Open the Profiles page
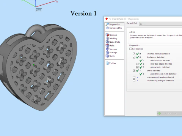The height and width of the screenshot is (136, 182). coord(113,63)
